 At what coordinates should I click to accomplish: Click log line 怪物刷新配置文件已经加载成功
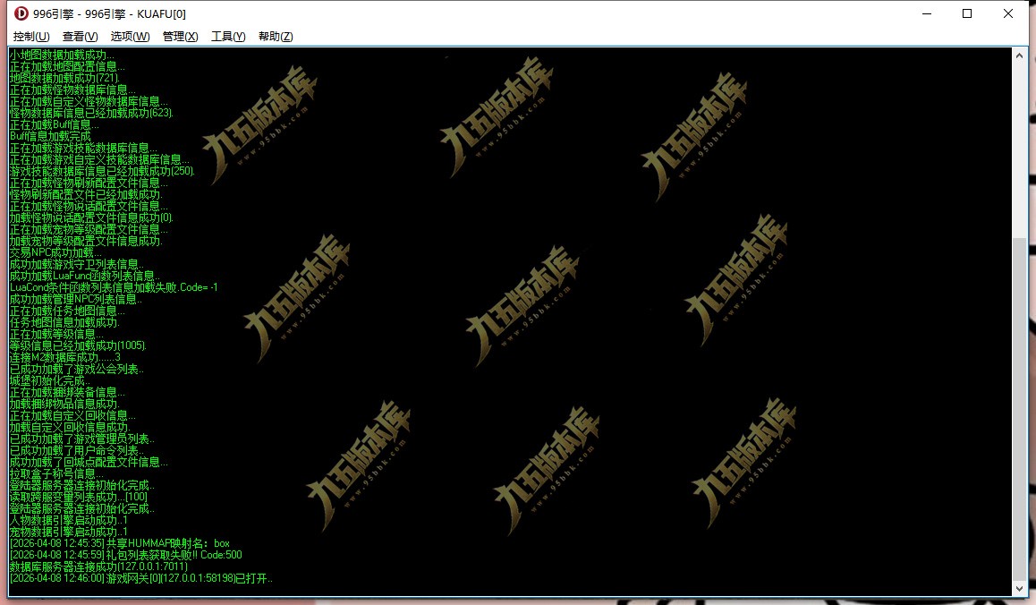click(86, 194)
